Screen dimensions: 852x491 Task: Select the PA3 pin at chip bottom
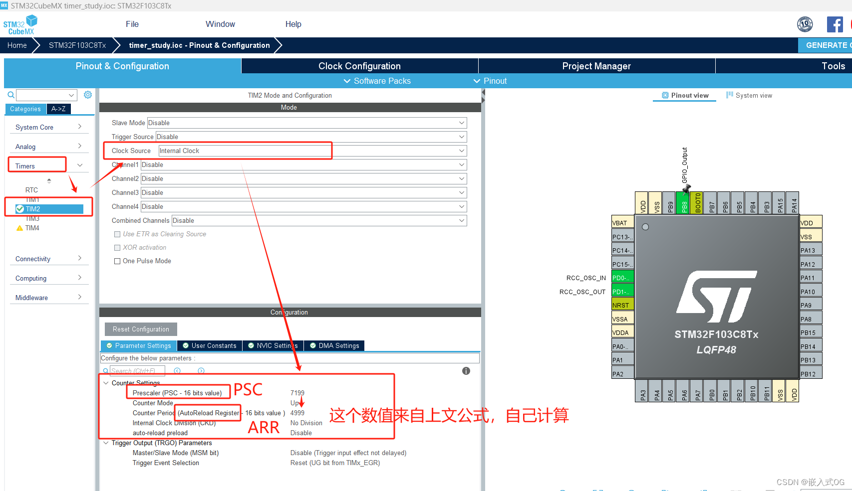[x=642, y=391]
